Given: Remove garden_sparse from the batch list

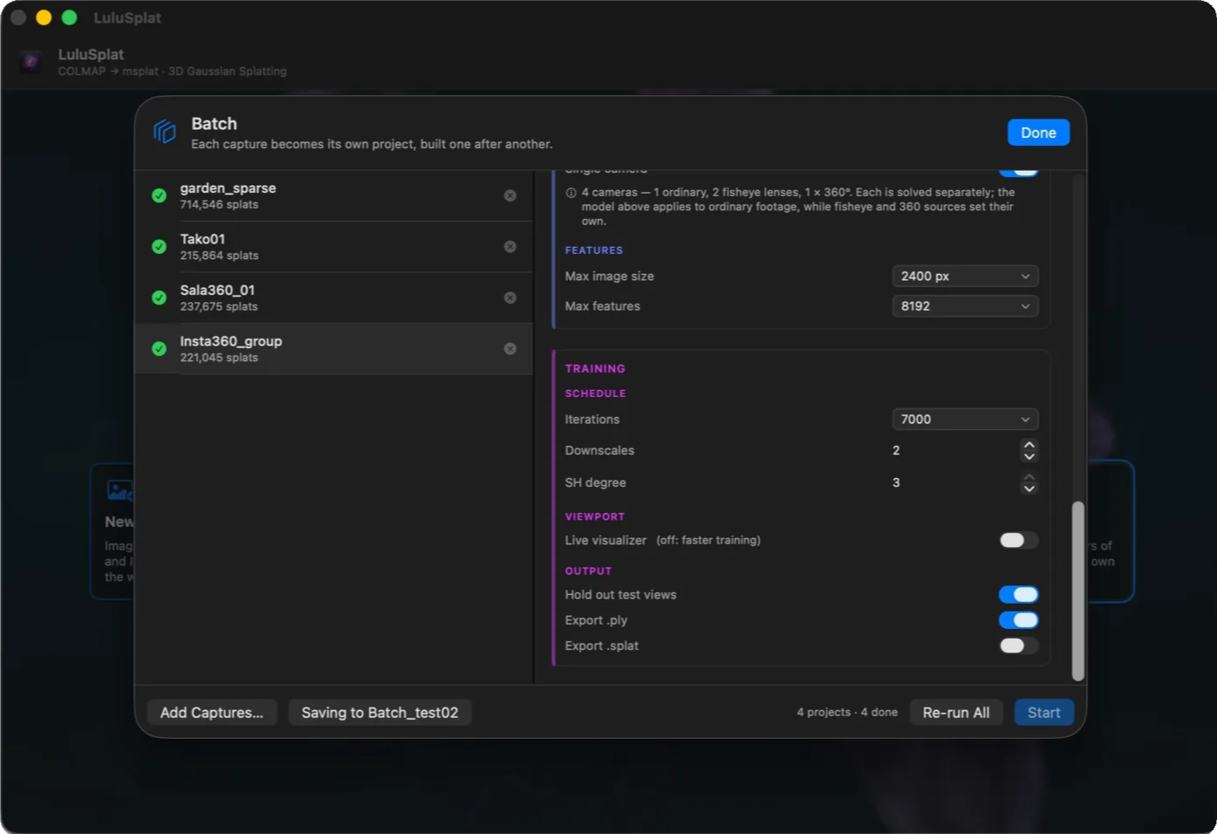Looking at the screenshot, I should tap(510, 195).
